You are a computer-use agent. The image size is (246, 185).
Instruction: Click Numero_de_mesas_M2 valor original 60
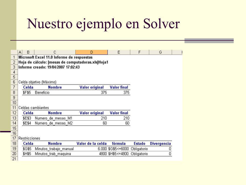click(x=105, y=123)
